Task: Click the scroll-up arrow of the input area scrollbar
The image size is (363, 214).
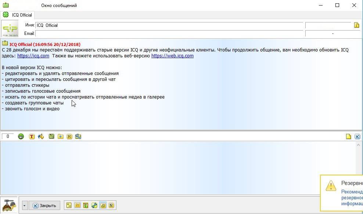Action: pyautogui.click(x=359, y=145)
